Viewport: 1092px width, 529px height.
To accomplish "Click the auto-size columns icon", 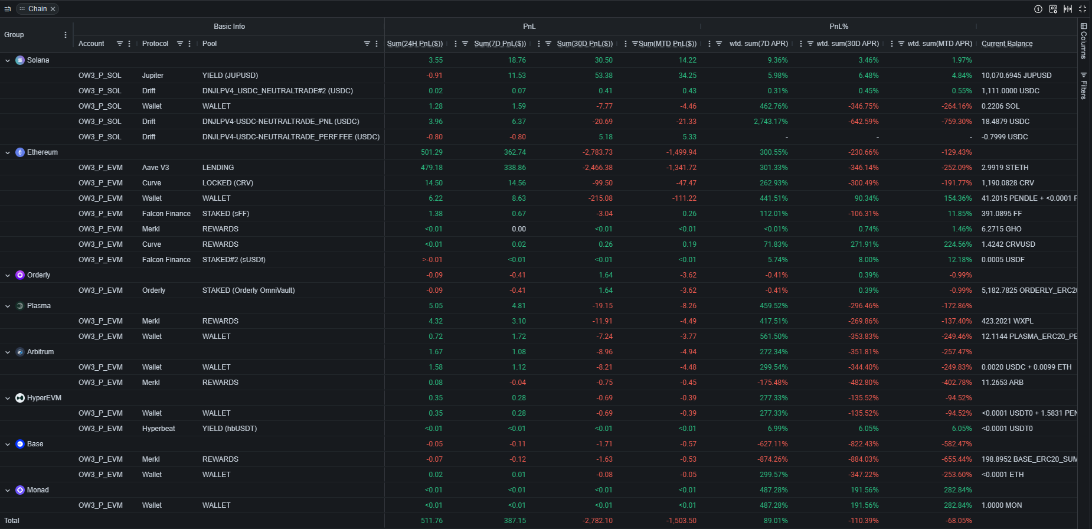I will (x=1068, y=9).
